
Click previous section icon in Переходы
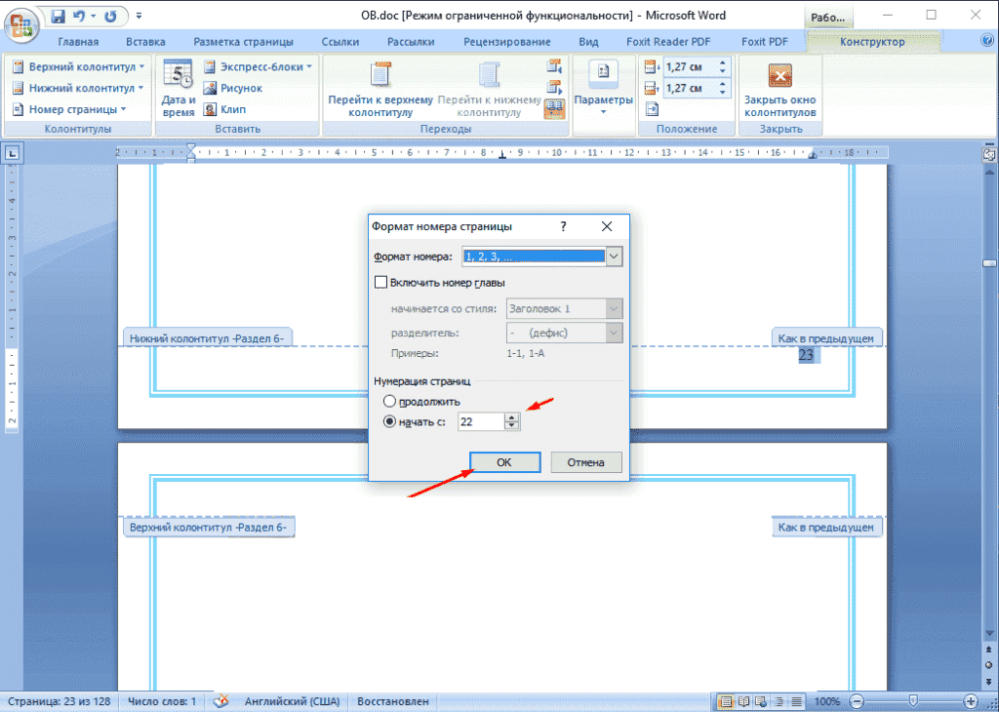tap(554, 66)
